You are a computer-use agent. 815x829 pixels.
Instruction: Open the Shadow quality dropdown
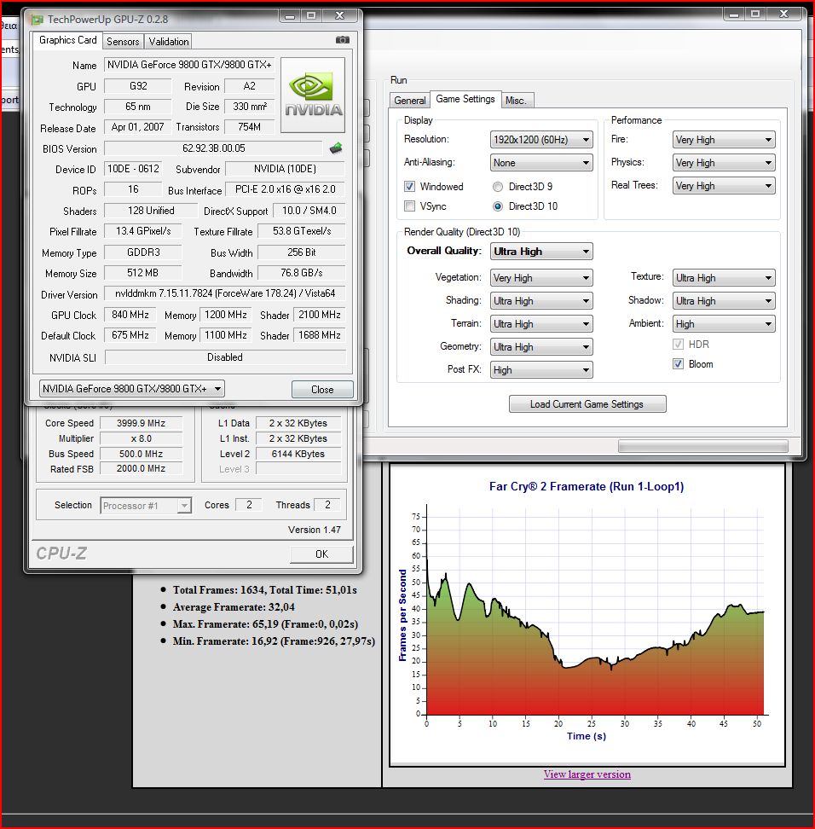(x=724, y=301)
